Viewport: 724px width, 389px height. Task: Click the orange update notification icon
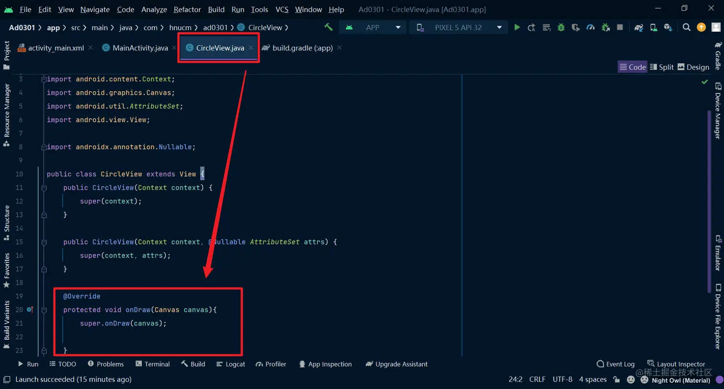(x=701, y=27)
